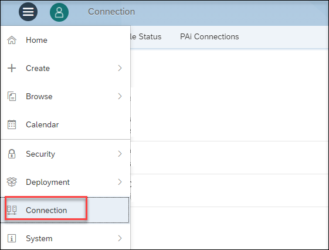Switch to the partially hidden Status tab
This screenshot has width=329, height=250.
pyautogui.click(x=146, y=37)
